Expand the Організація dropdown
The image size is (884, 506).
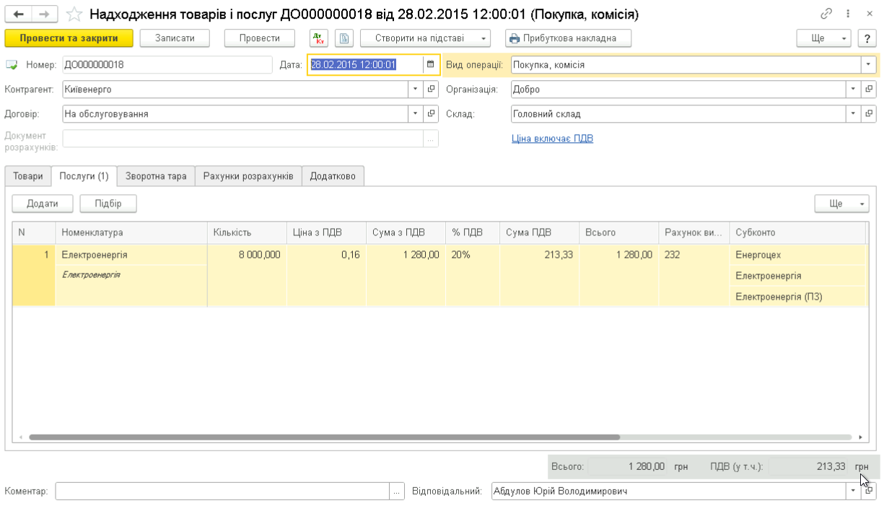click(853, 90)
